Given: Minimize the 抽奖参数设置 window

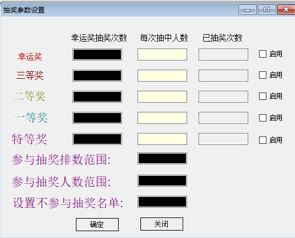Looking at the screenshot, I should [x=248, y=10].
